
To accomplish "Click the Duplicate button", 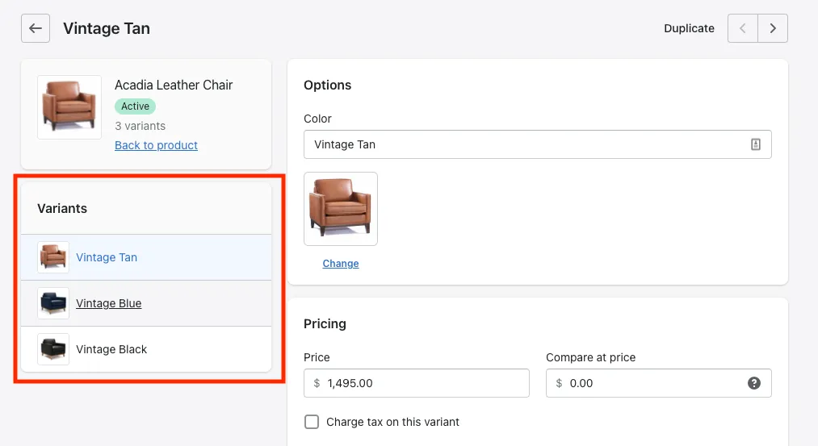I will pyautogui.click(x=689, y=28).
